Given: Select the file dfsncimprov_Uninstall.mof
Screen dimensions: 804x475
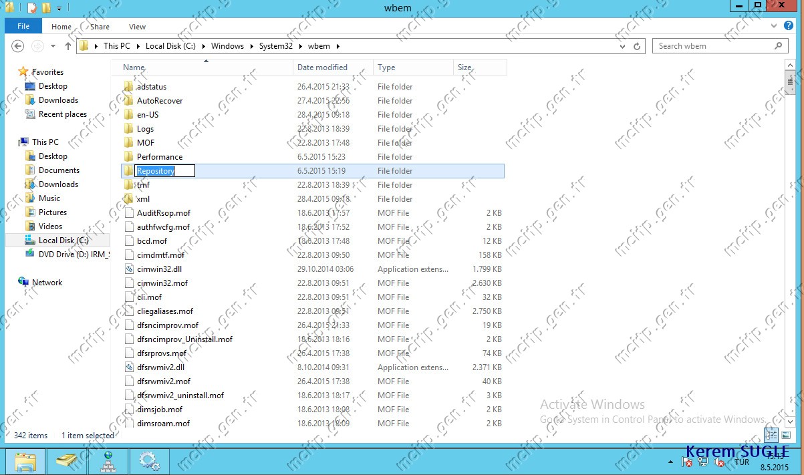Looking at the screenshot, I should click(x=184, y=339).
